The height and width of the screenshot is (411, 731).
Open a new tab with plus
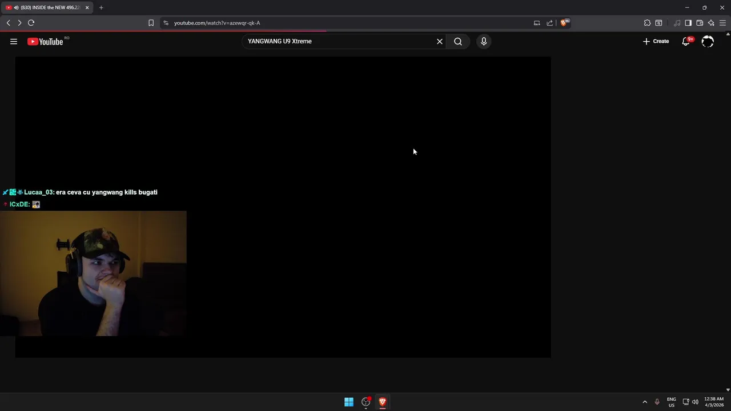(101, 7)
